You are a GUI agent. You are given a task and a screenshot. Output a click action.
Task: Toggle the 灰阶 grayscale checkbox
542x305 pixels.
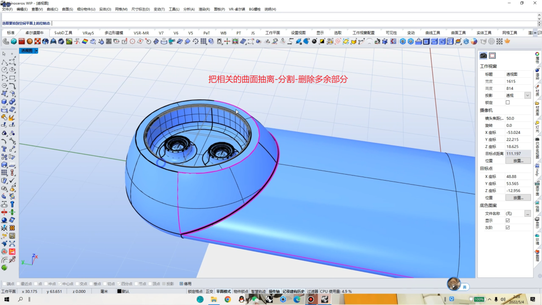tap(507, 228)
